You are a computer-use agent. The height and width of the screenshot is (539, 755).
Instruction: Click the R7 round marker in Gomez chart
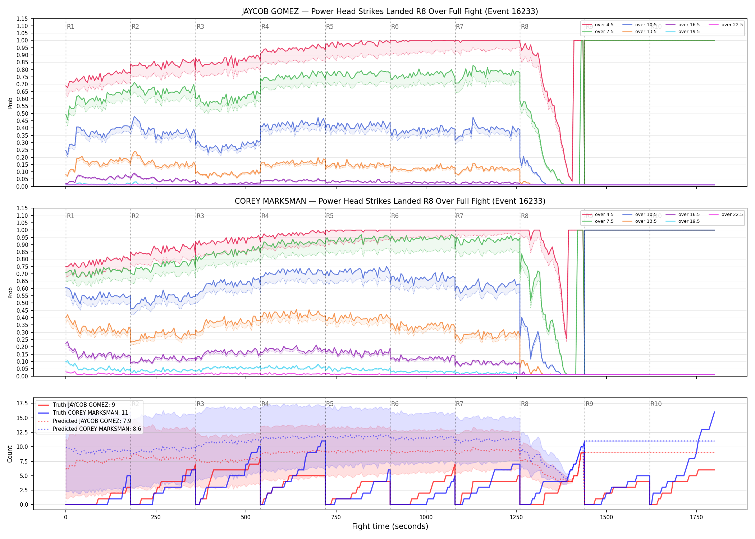pos(459,27)
